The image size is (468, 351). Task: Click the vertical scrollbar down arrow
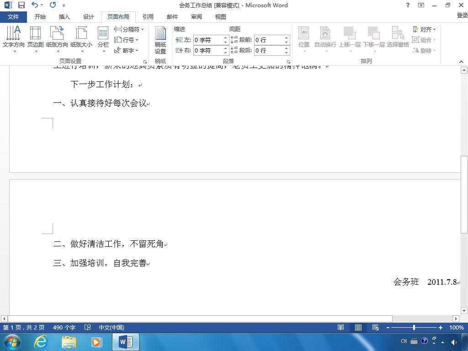(464, 310)
